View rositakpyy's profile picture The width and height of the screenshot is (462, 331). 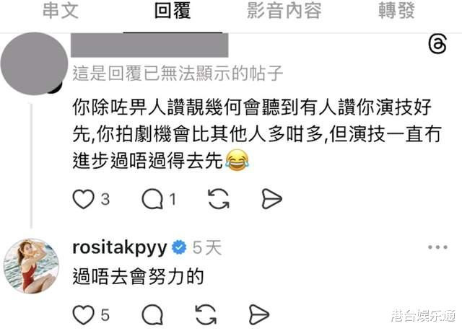coord(31,266)
